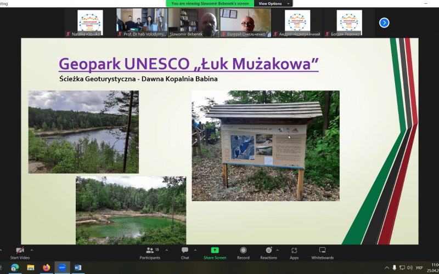Open the Reactions smiley menu
The height and width of the screenshot is (274, 439).
(x=268, y=253)
